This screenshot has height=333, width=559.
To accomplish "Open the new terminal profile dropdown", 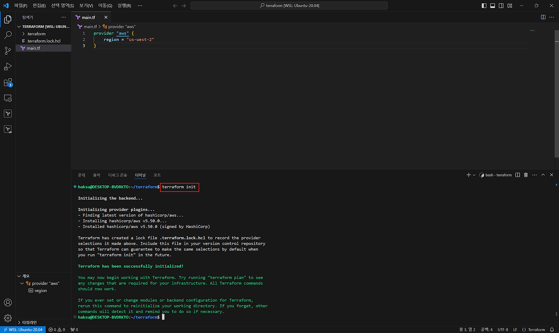I will pos(475,175).
